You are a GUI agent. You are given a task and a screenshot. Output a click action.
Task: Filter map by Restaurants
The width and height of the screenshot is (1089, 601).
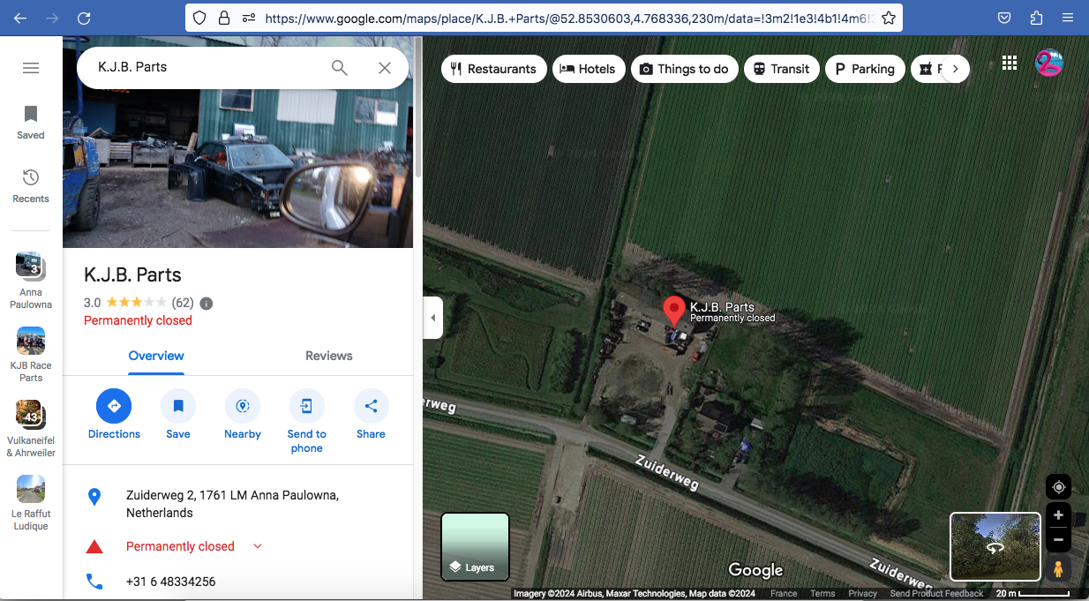pyautogui.click(x=491, y=69)
